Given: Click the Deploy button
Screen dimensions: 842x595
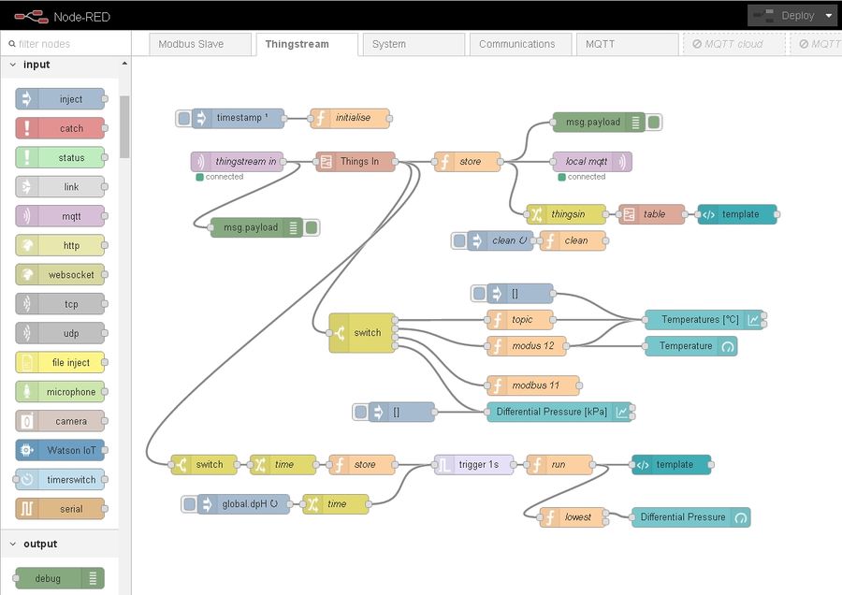Looking at the screenshot, I should pyautogui.click(x=785, y=16).
